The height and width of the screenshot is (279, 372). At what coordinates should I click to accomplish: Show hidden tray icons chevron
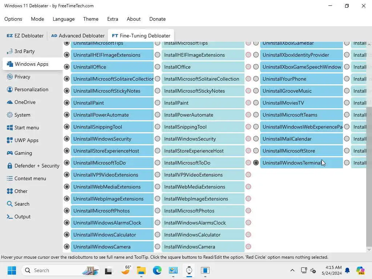292,270
